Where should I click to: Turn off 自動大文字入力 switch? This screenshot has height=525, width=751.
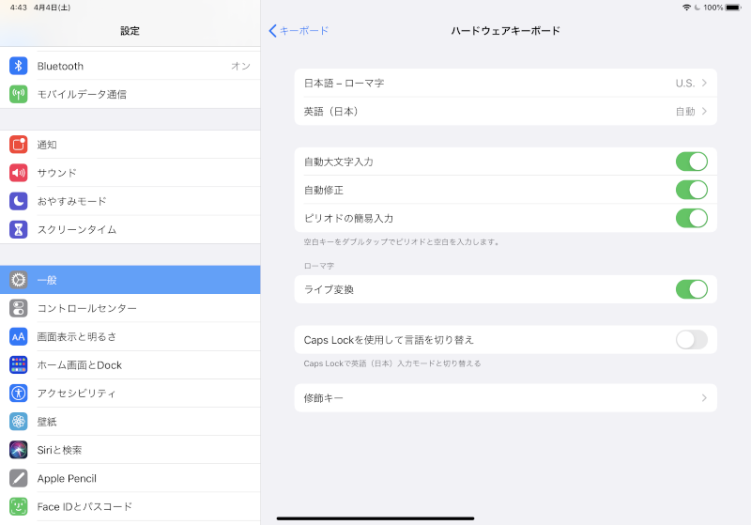point(691,162)
